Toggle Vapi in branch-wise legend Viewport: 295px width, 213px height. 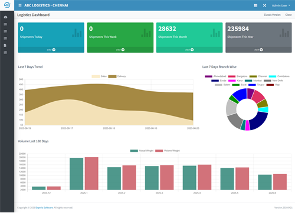click(273, 85)
